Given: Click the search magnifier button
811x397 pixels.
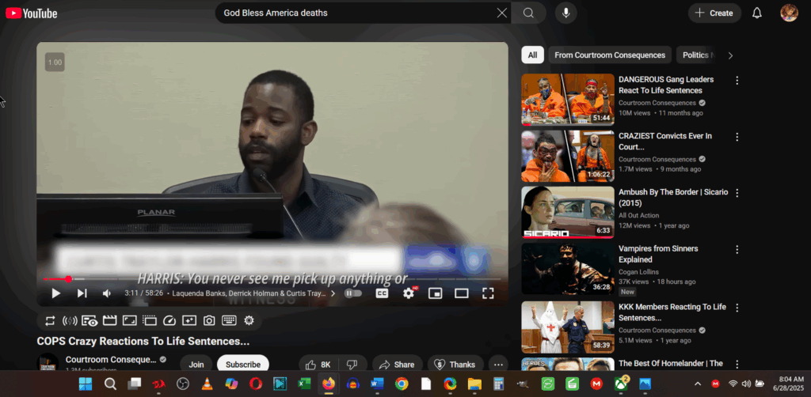Looking at the screenshot, I should pos(528,13).
